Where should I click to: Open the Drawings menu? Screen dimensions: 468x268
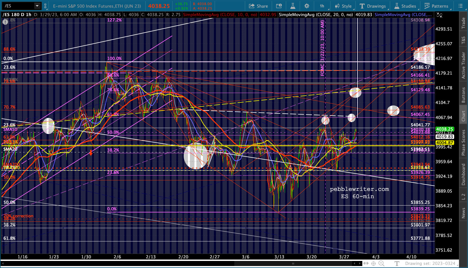372,6
